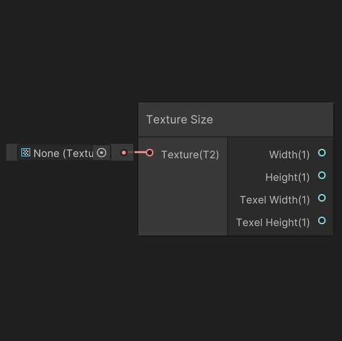The image size is (342, 341).
Task: Click the Width(1) output port
Action: 322,153
